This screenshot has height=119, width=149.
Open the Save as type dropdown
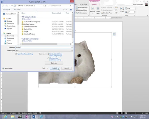coord(44,51)
